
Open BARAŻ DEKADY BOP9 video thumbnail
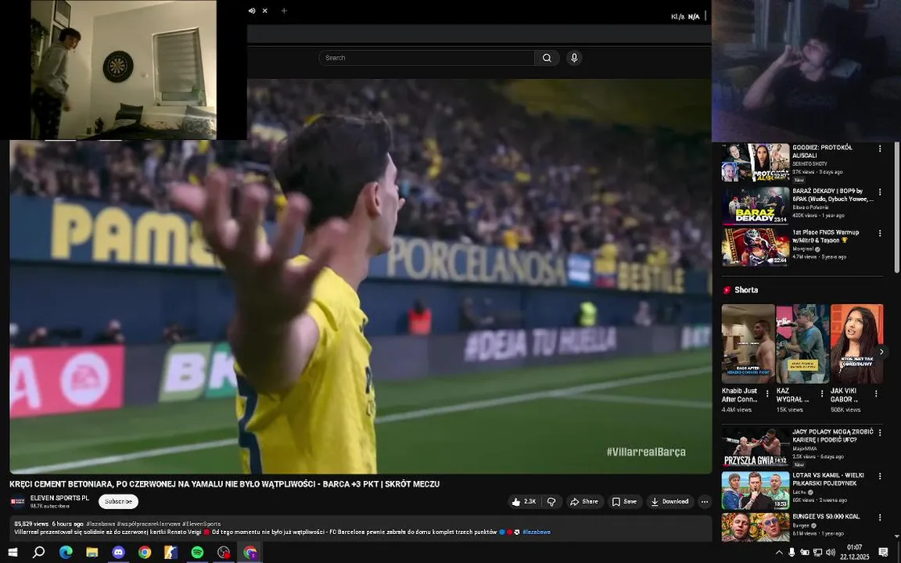755,205
